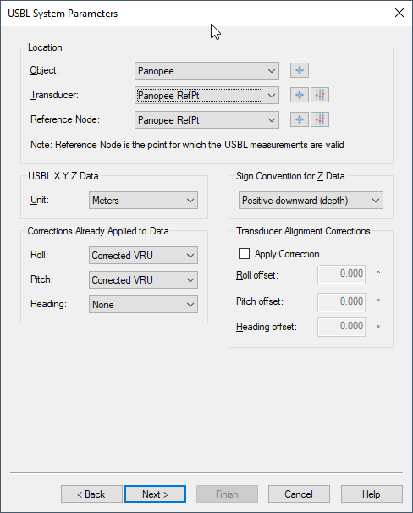Click the Next button
The image size is (413, 513).
click(x=156, y=494)
